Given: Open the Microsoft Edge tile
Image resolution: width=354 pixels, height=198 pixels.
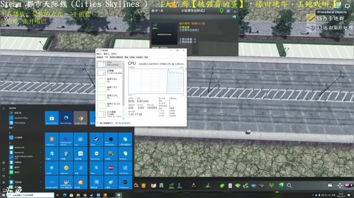Looking at the screenshot, I should [x=66, y=118].
